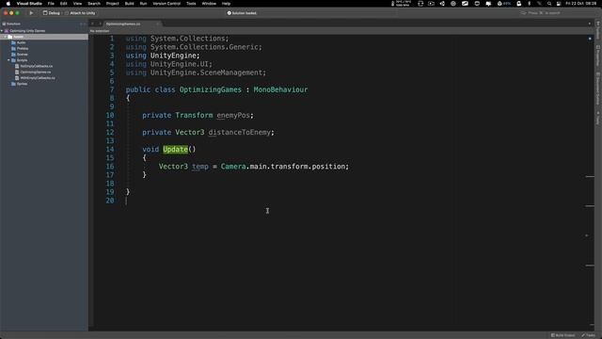Image resolution: width=602 pixels, height=339 pixels.
Task: Navigate back with the left arrow button
Action: [92, 24]
